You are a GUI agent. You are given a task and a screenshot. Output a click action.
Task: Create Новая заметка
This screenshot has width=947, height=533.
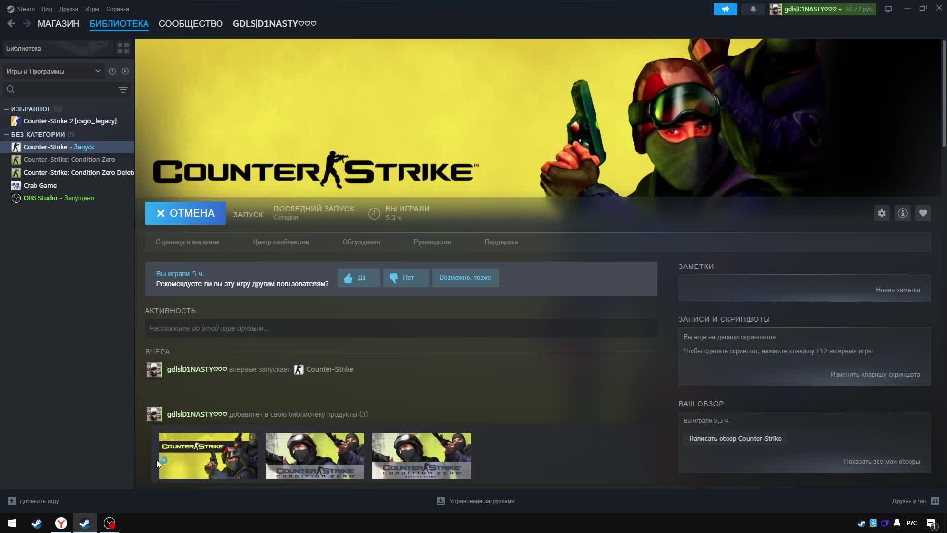click(898, 290)
